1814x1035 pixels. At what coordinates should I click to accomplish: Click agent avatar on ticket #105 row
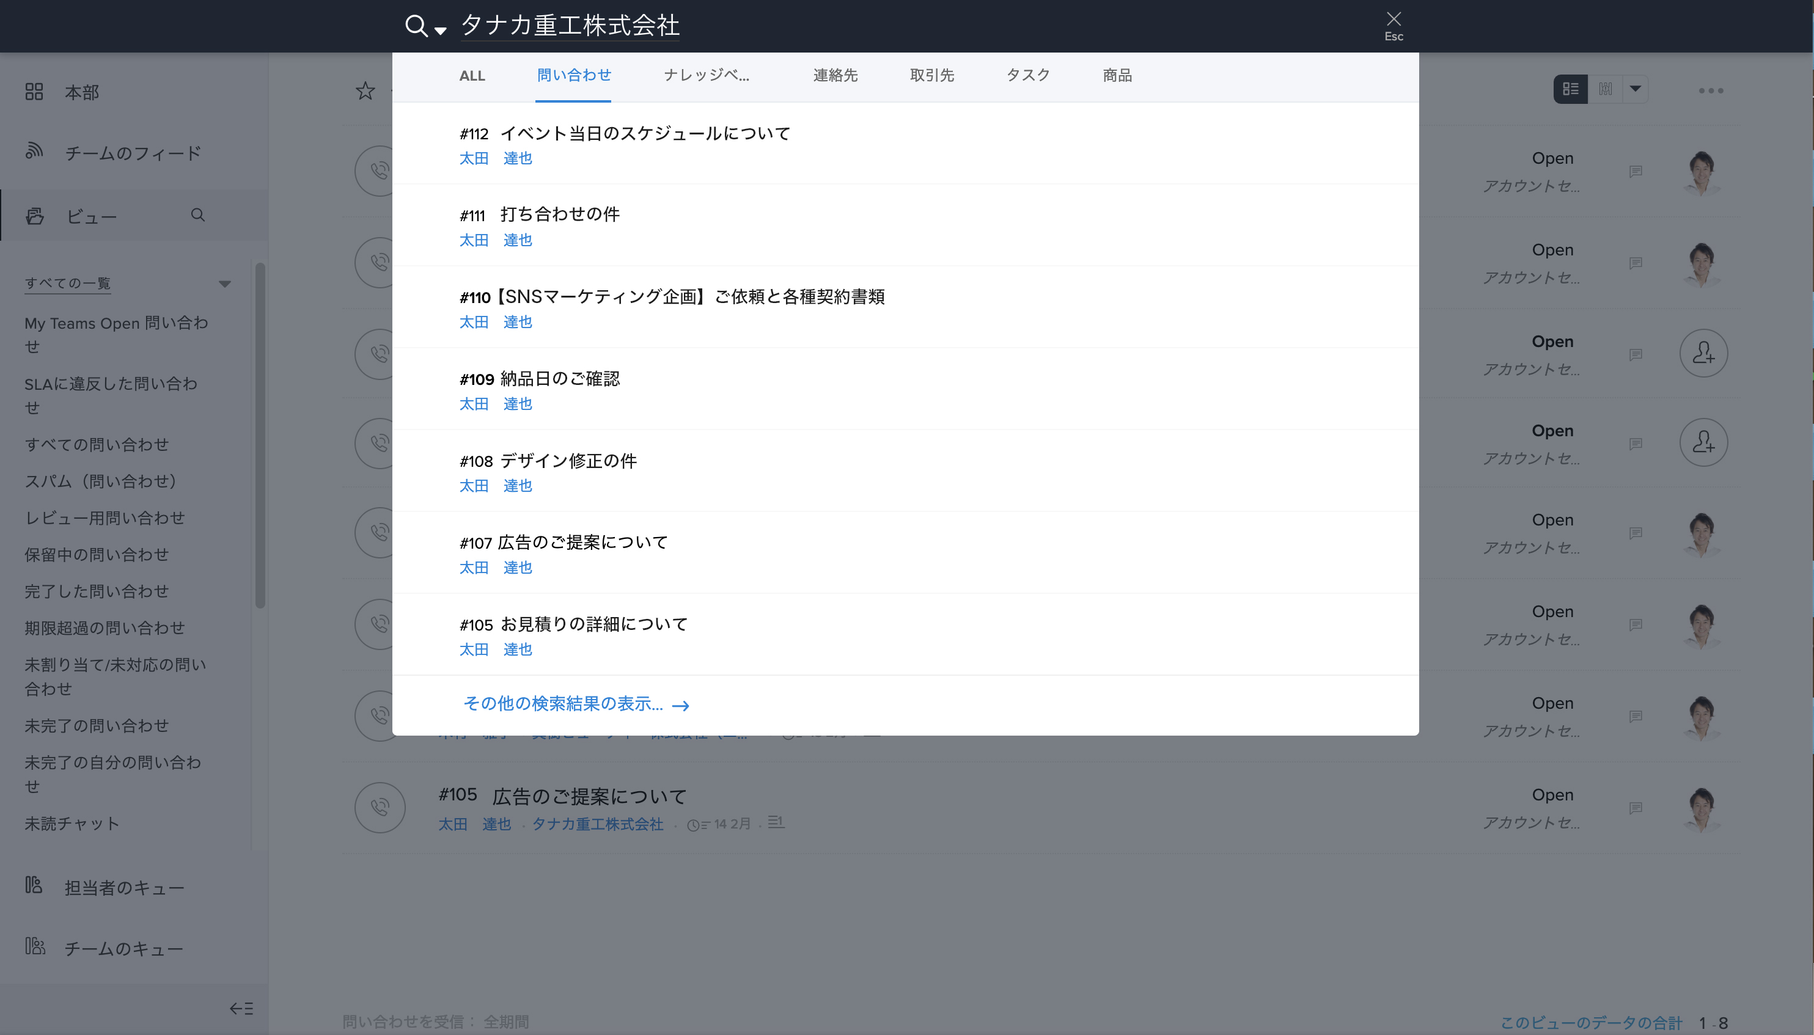pos(1702,809)
